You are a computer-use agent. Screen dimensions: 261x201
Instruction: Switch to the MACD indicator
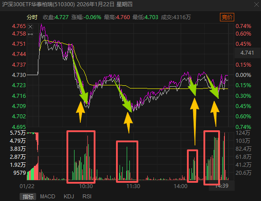point(48,197)
